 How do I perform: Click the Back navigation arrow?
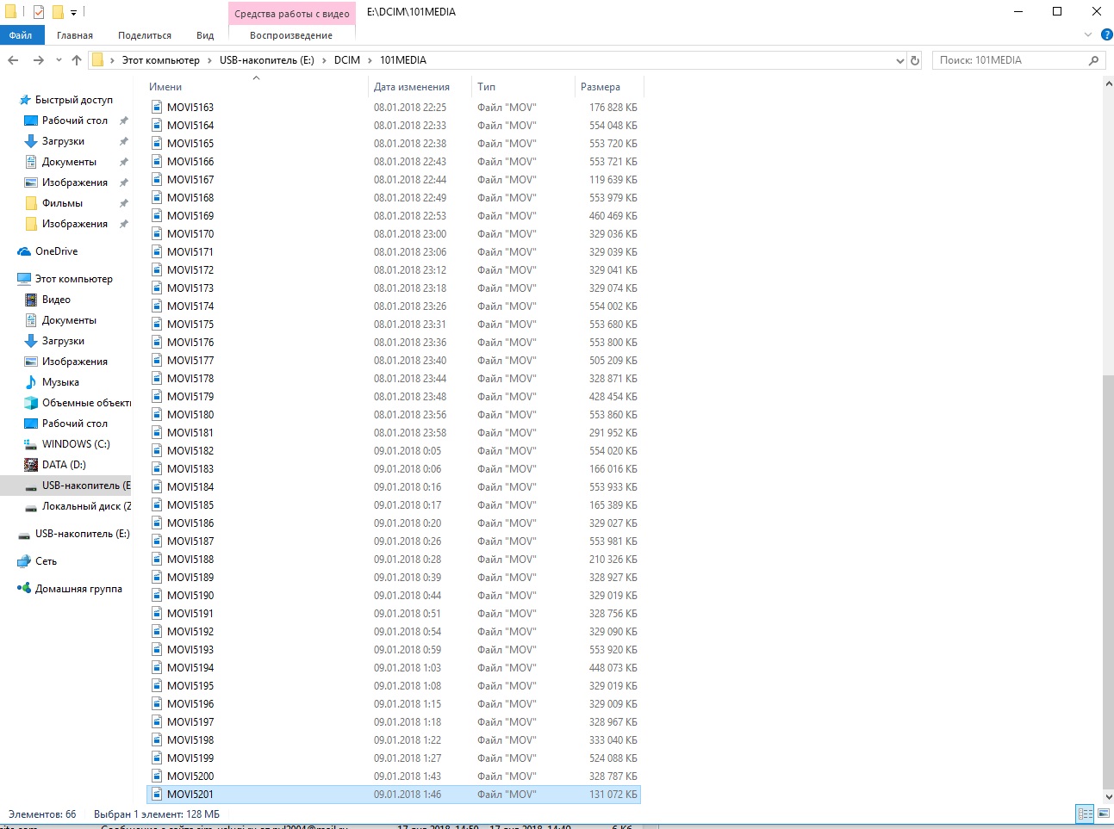click(x=13, y=60)
